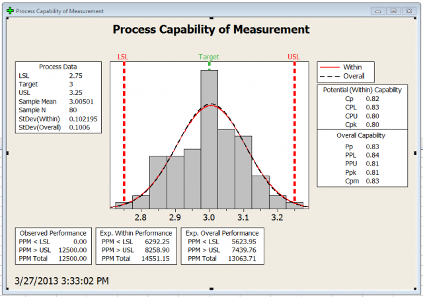This screenshot has height=297, width=423.
Task: Select the red dashed USL reference line
Action: tap(294, 132)
